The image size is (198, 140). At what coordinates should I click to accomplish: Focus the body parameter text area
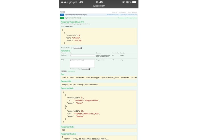coord(82,63)
